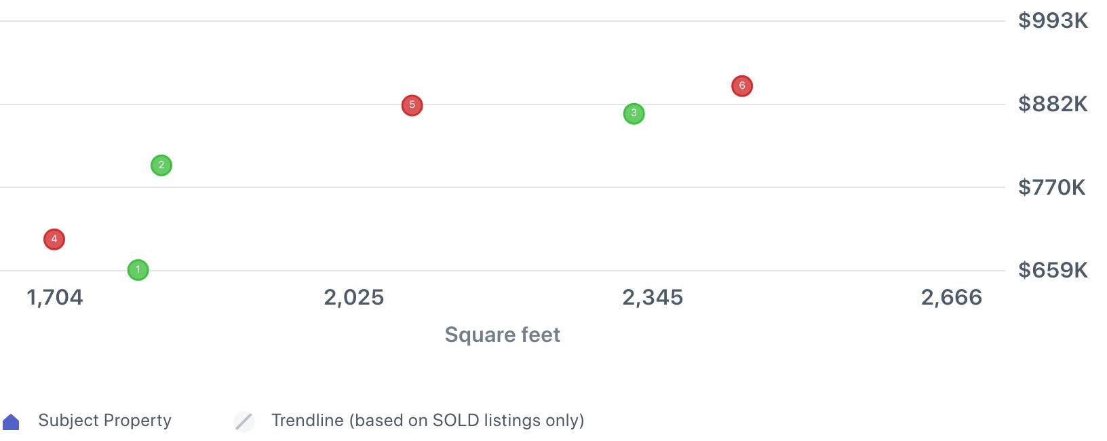Click the $993K price axis label
This screenshot has height=441, width=1107.
tap(1053, 21)
